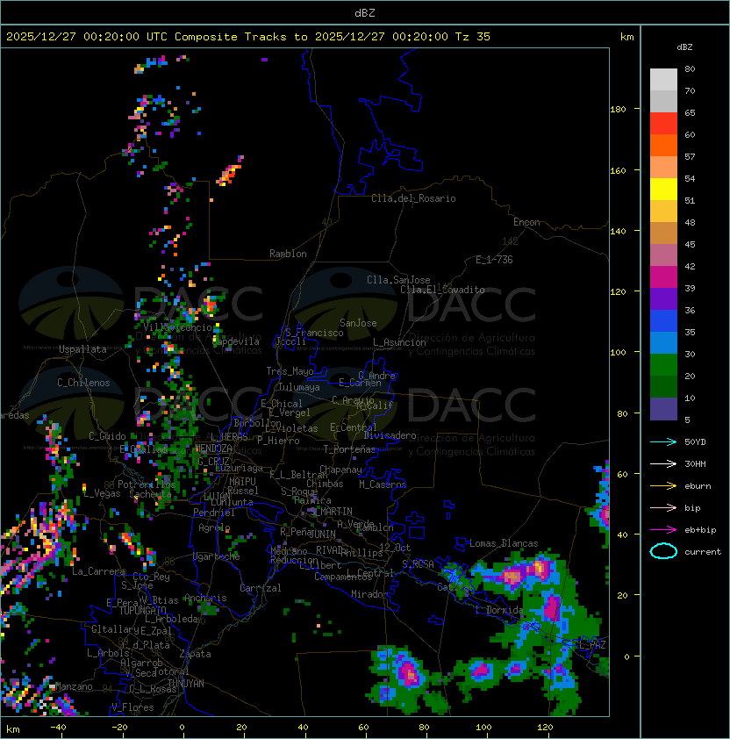Click the '160' mark on the right axis

[x=618, y=170]
